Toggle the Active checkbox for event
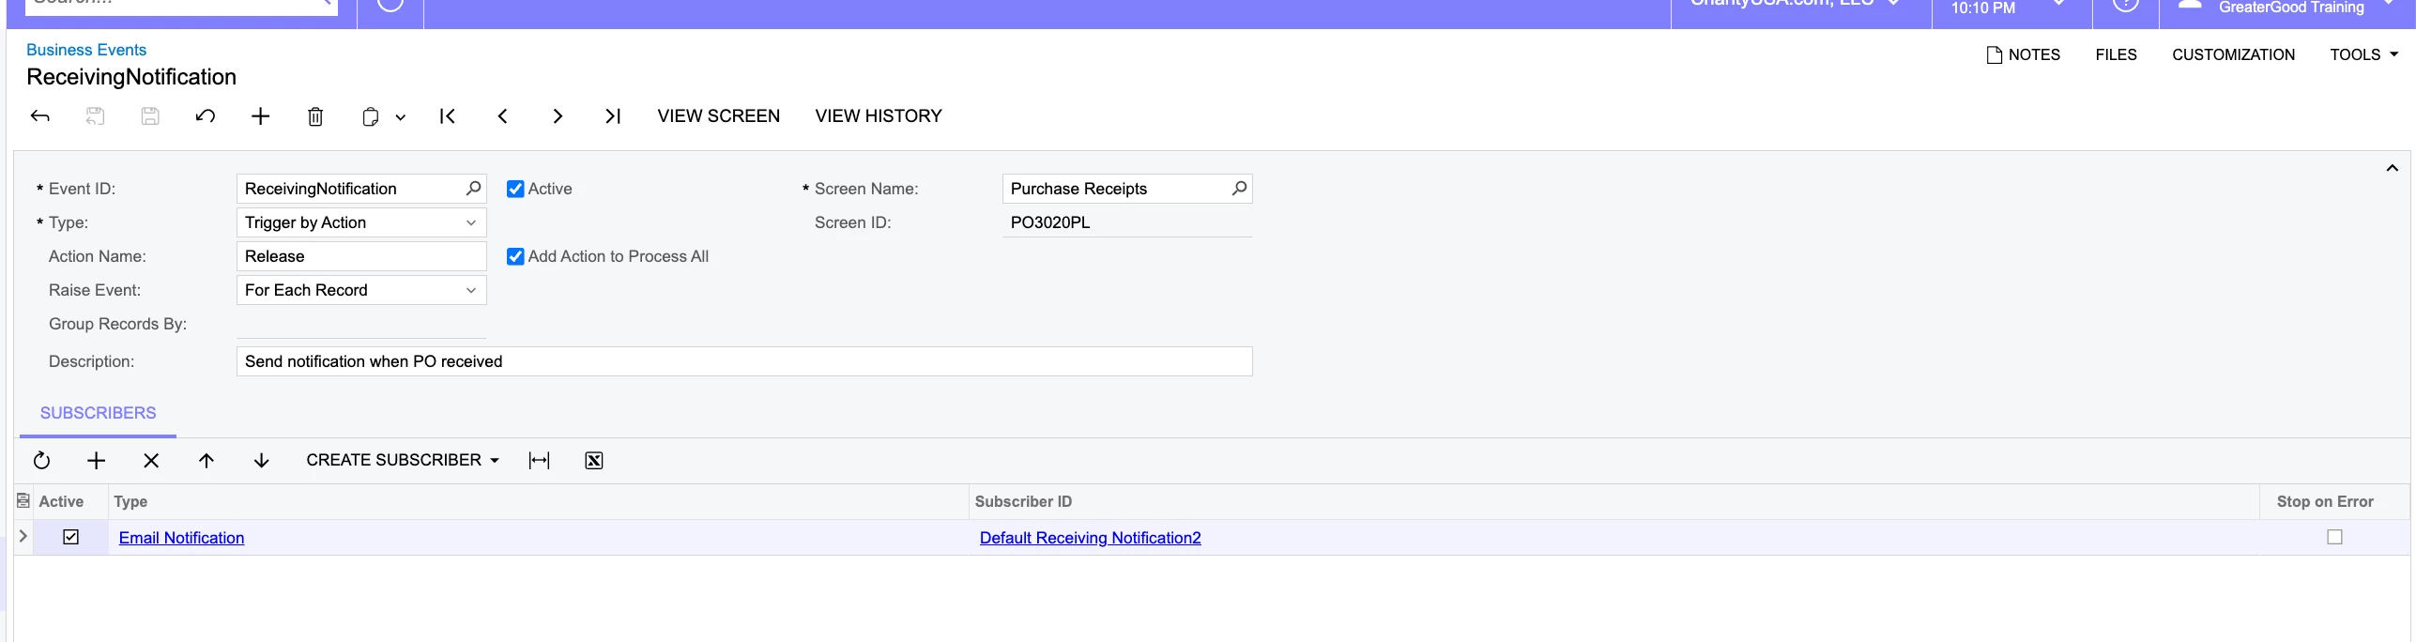The width and height of the screenshot is (2416, 642). (x=515, y=189)
